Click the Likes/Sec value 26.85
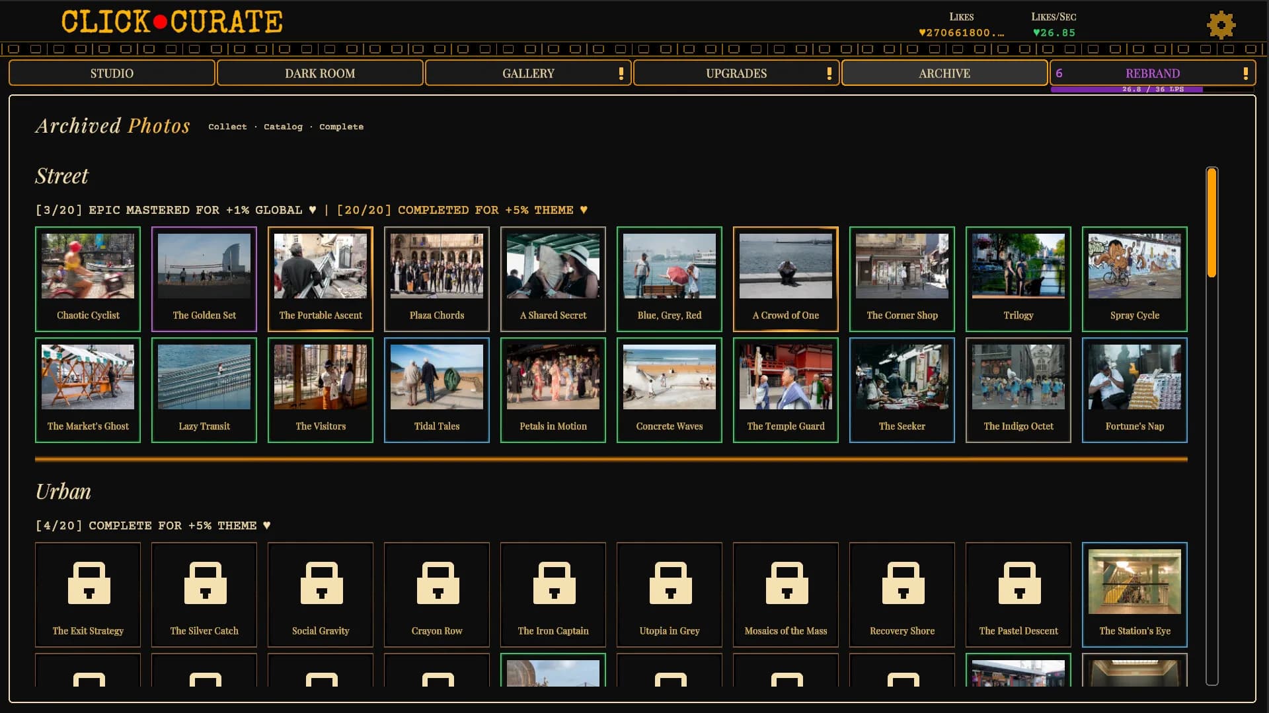 tap(1058, 33)
